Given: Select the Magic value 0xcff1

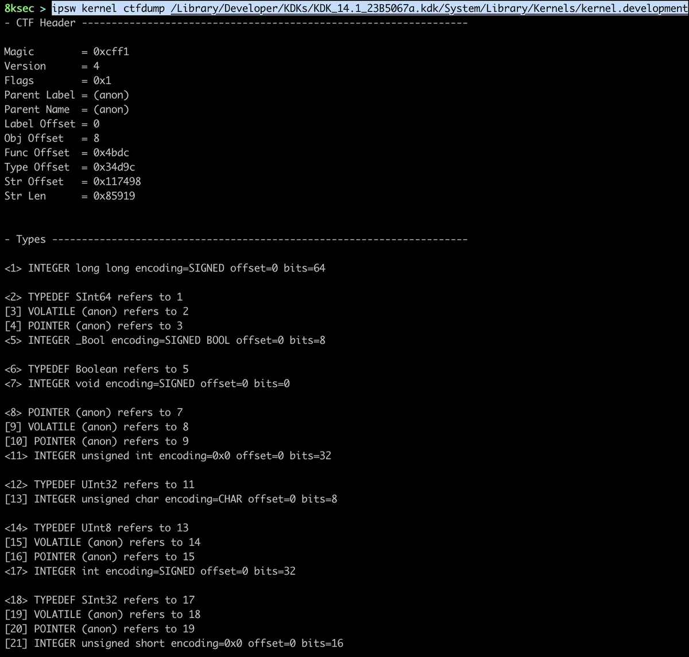Looking at the screenshot, I should tap(111, 52).
